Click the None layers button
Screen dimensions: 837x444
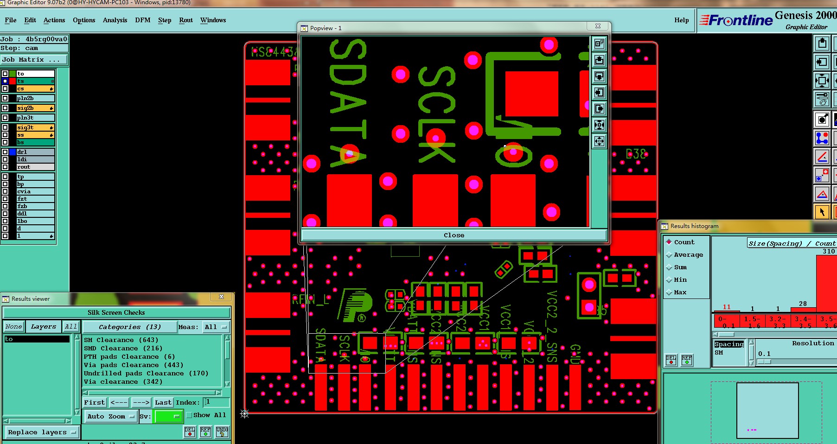[x=13, y=327]
